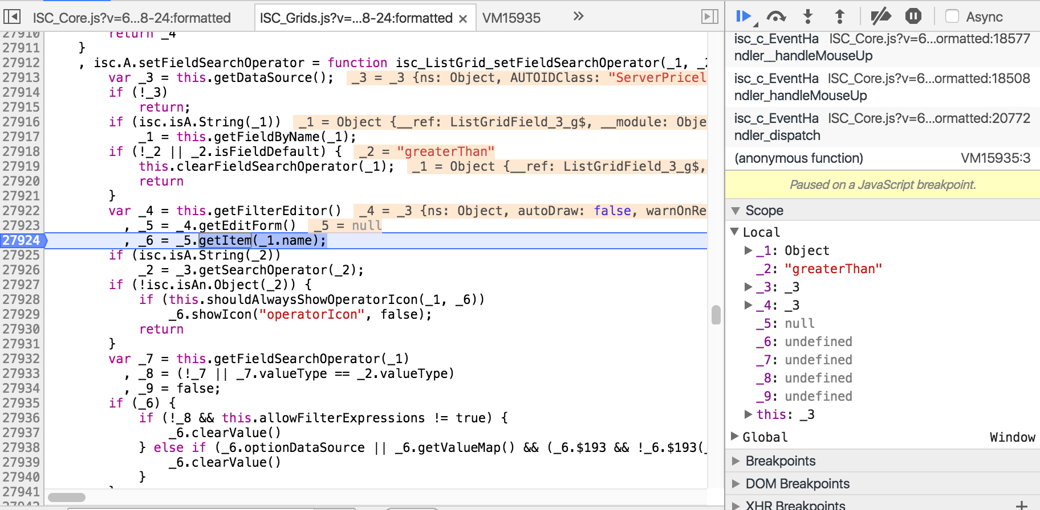
Task: Step into next function call
Action: (808, 17)
